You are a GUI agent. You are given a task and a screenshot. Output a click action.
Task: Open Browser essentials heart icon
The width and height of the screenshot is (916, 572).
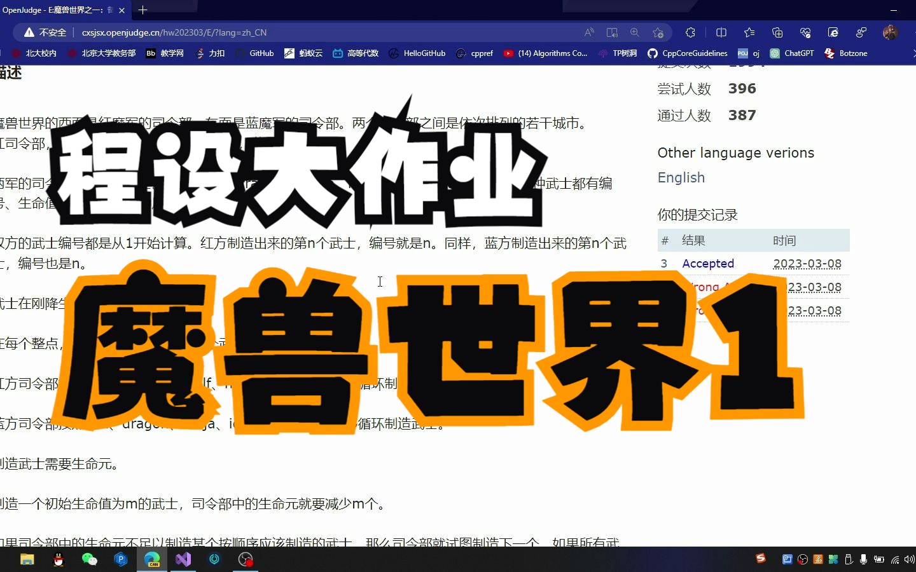pos(805,32)
